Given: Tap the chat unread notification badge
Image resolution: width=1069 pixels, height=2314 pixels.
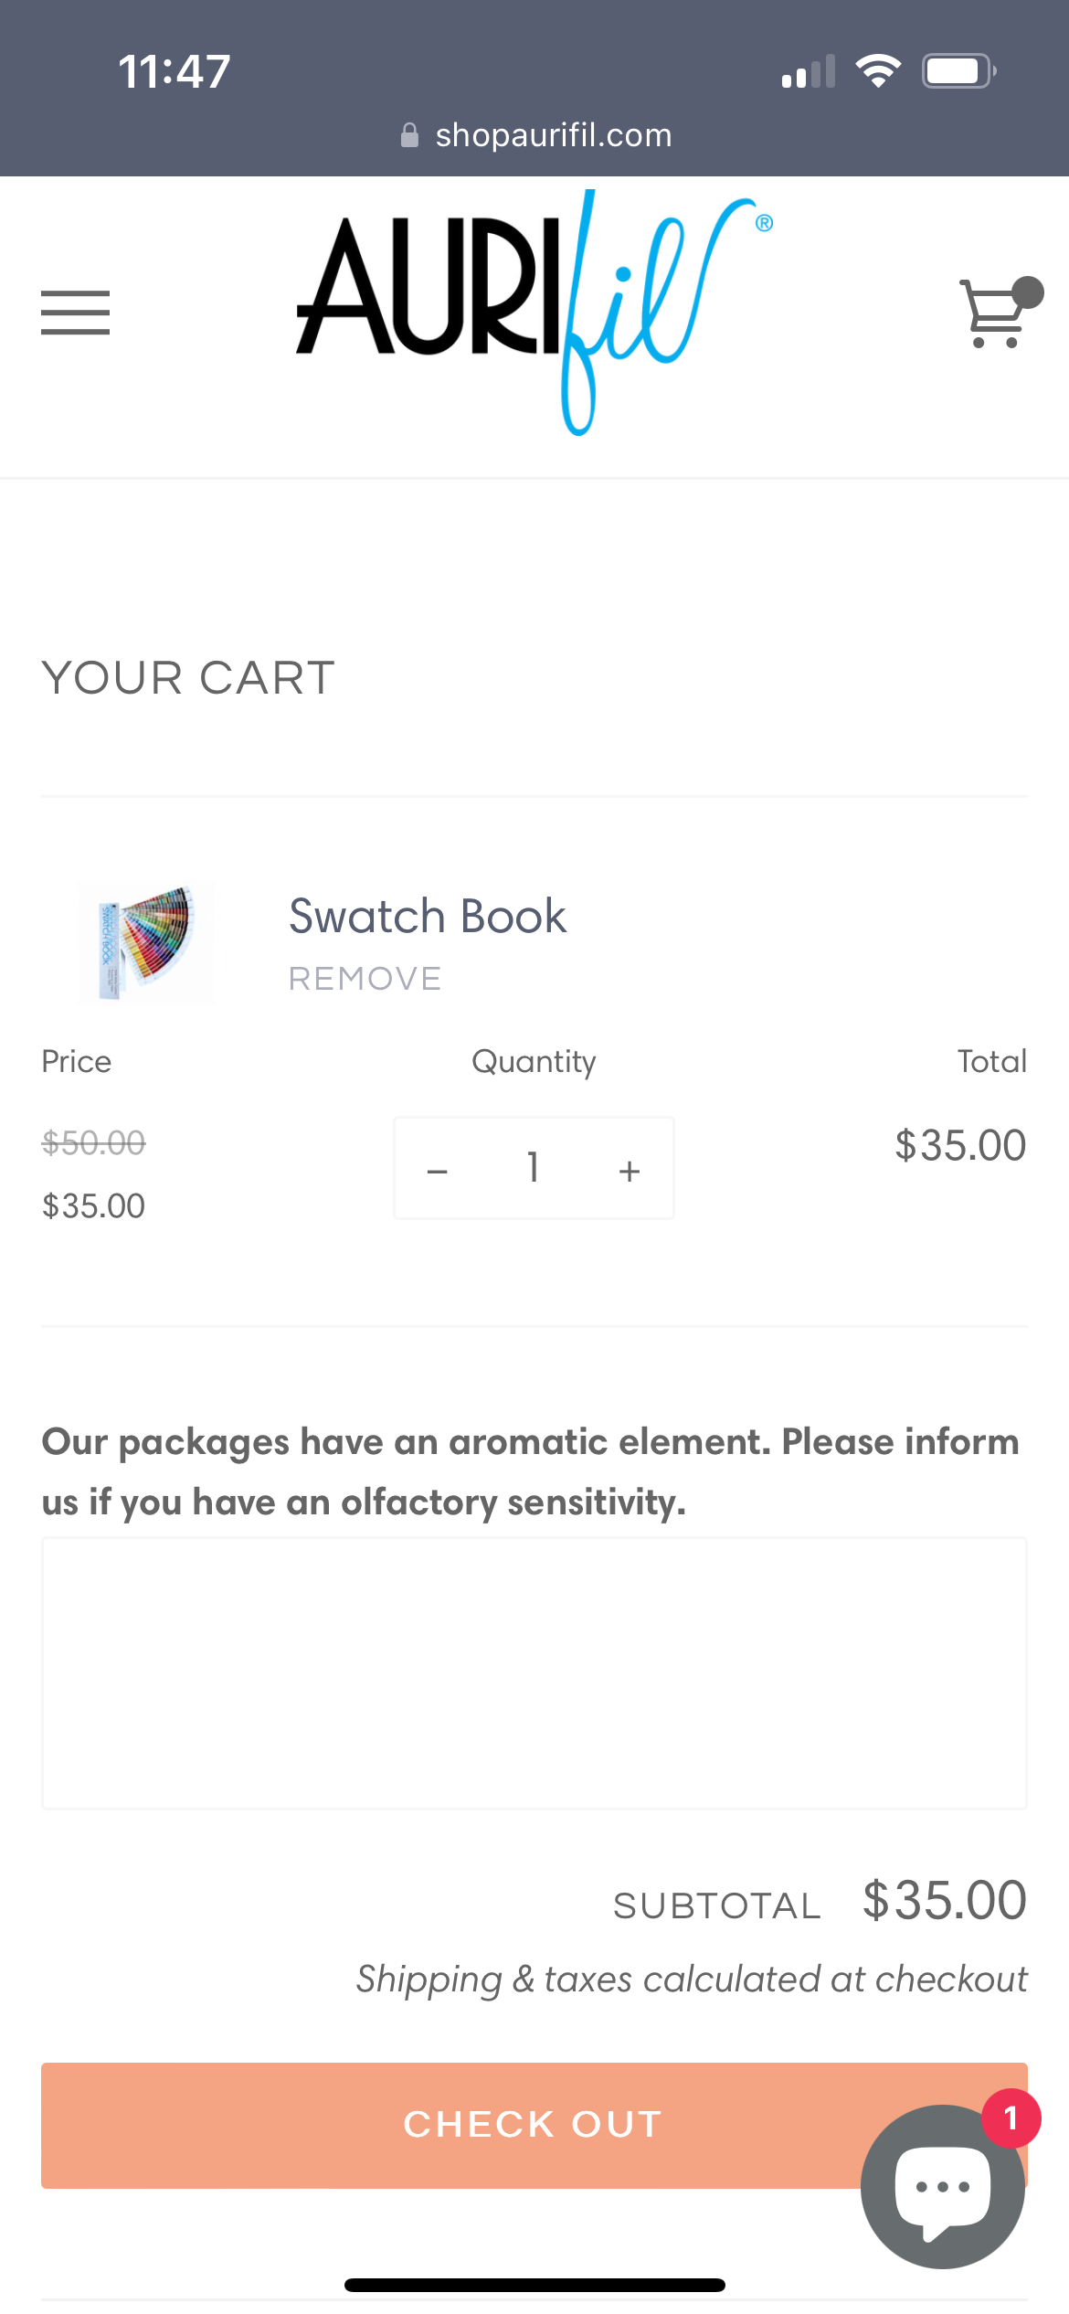Looking at the screenshot, I should click(1011, 2118).
